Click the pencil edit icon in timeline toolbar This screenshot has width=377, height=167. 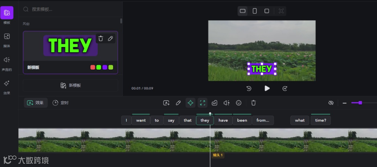pos(178,103)
